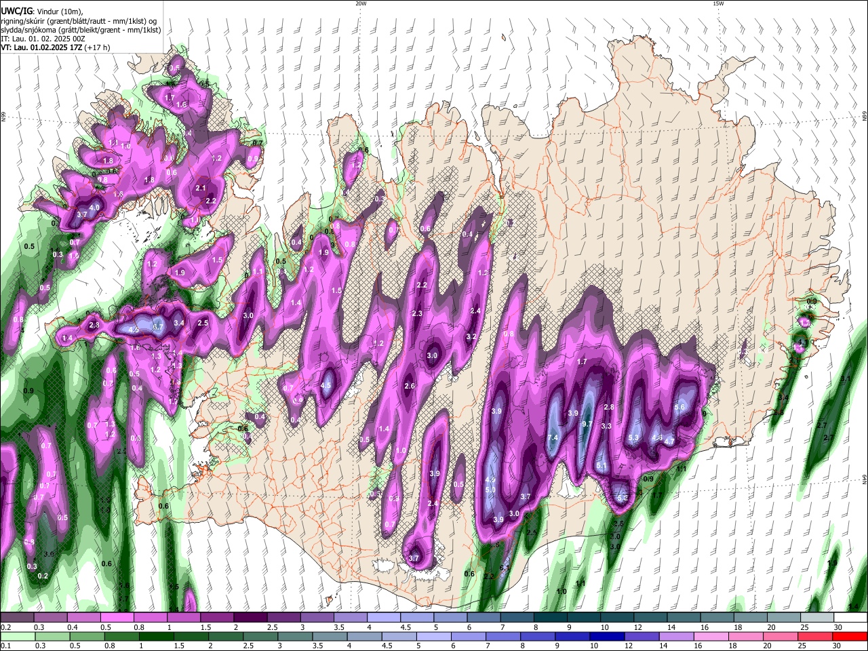Click the UWC/IG title text
This screenshot has height=651, width=868.
[16, 10]
